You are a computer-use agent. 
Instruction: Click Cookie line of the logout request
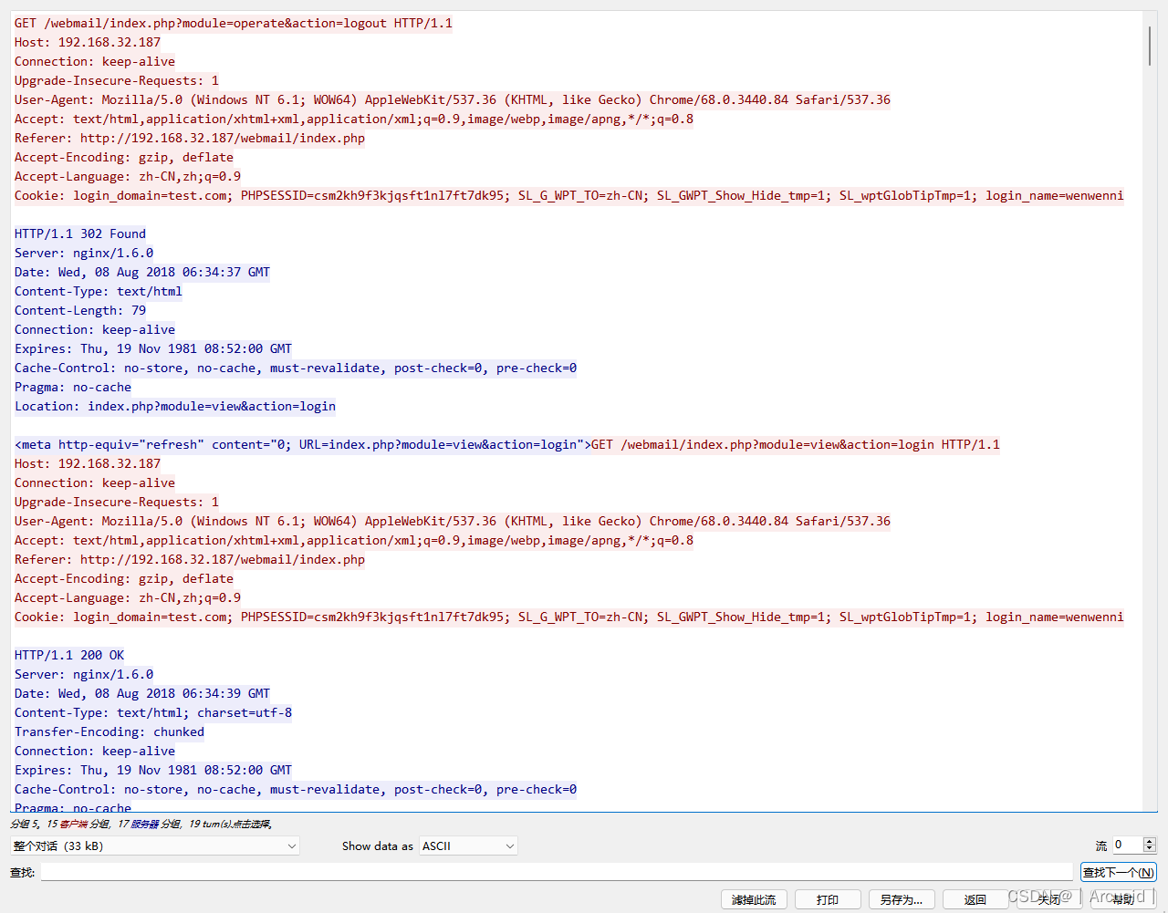569,195
